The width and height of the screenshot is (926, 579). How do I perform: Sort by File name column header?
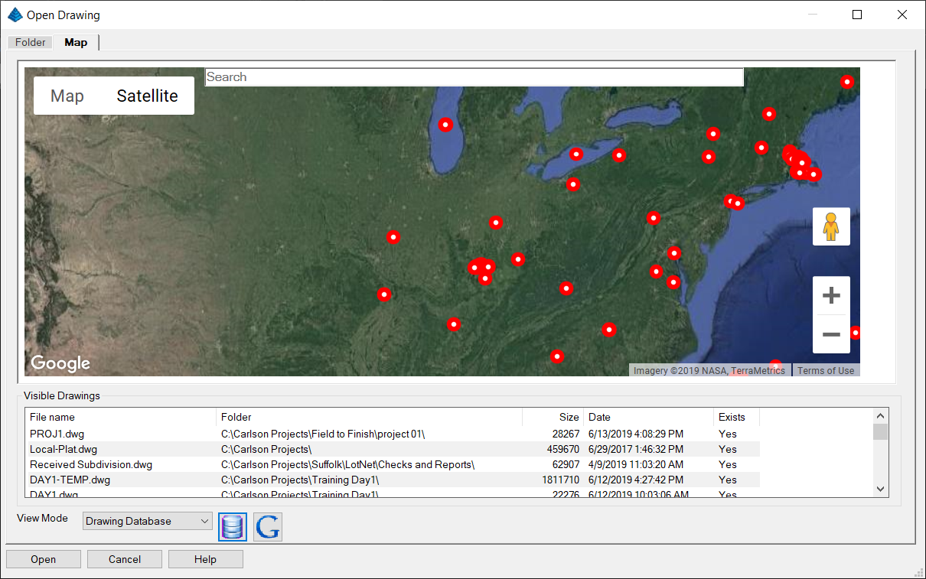121,417
